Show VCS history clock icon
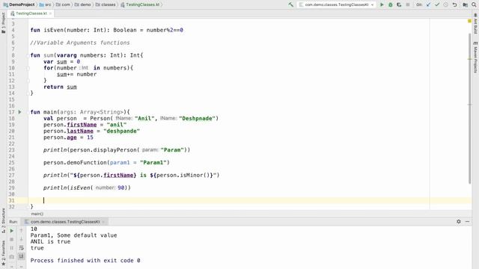 point(446,4)
